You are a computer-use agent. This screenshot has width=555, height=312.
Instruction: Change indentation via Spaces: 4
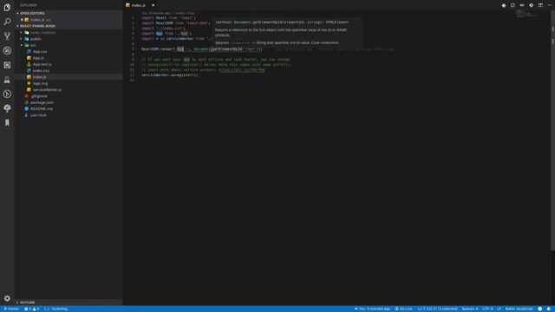[x=470, y=309]
